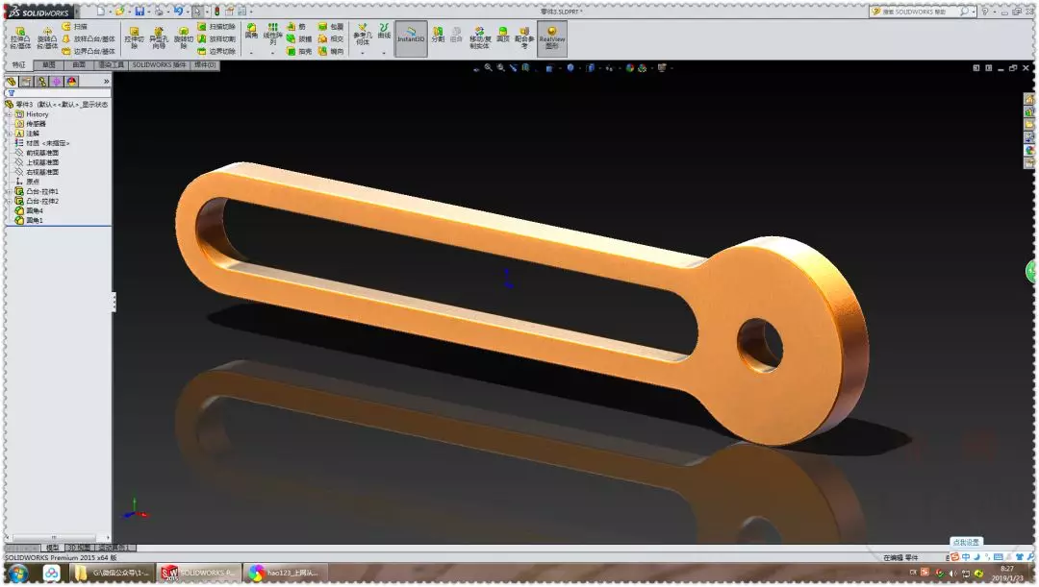Image resolution: width=1039 pixels, height=587 pixels.
Task: Select the Revolved Cut (旋转切除) tool
Action: (x=184, y=37)
